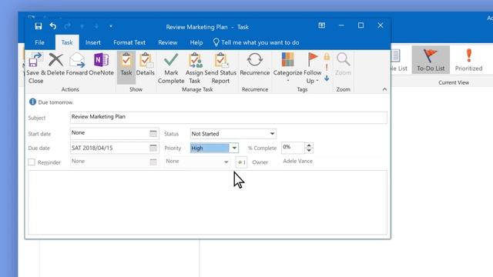Select To-Do List view in main window
The width and height of the screenshot is (493, 277).
pos(431,60)
